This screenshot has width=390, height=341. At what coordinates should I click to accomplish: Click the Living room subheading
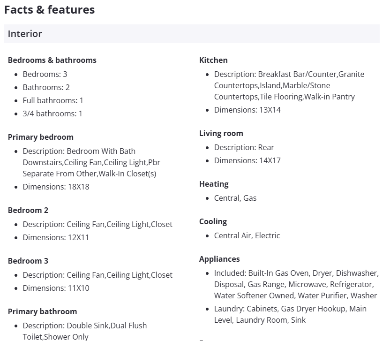click(x=221, y=133)
